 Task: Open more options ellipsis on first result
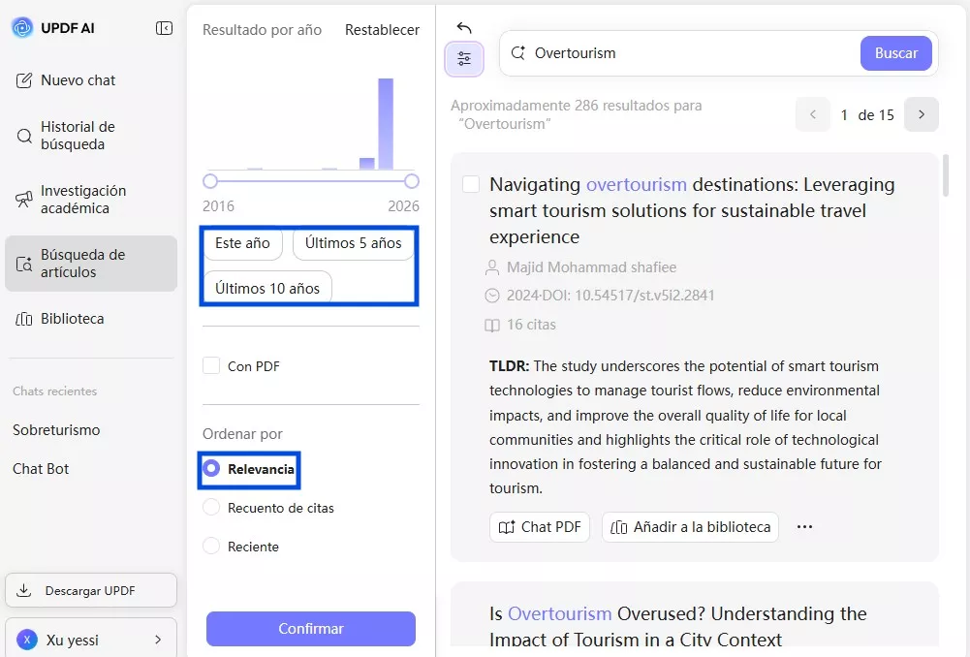point(804,527)
